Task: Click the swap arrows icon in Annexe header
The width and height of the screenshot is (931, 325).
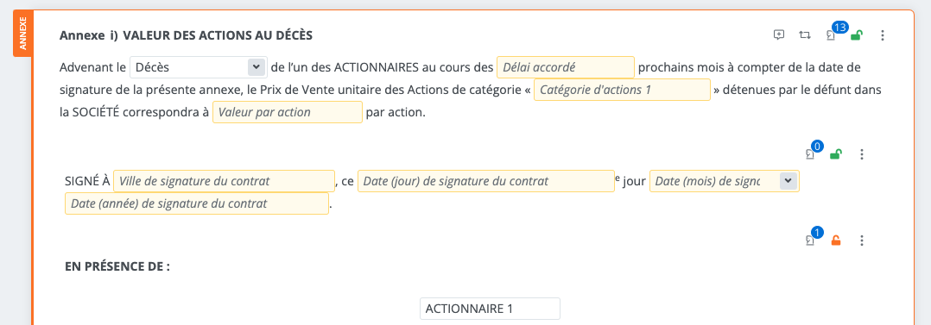Action: point(805,35)
